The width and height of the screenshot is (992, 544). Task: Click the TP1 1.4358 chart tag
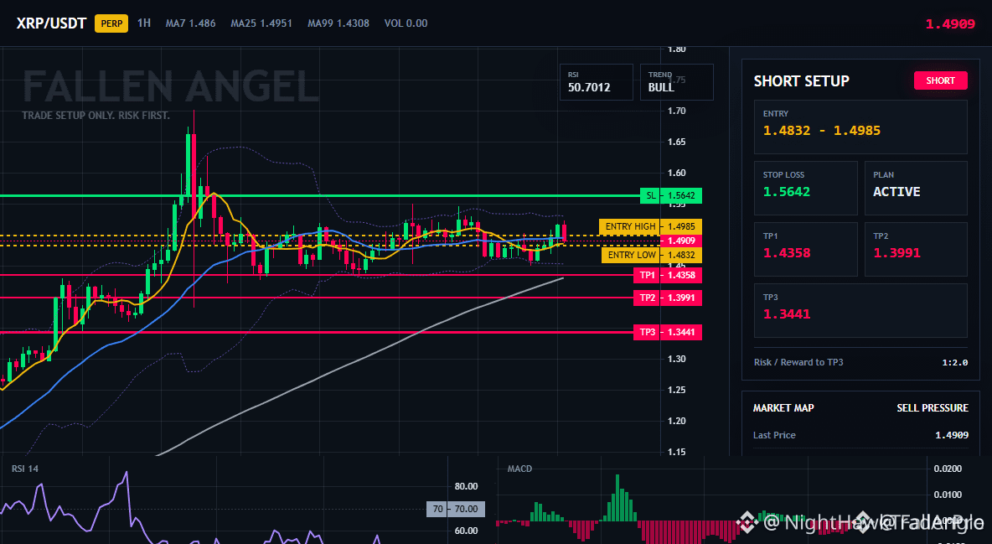(668, 276)
